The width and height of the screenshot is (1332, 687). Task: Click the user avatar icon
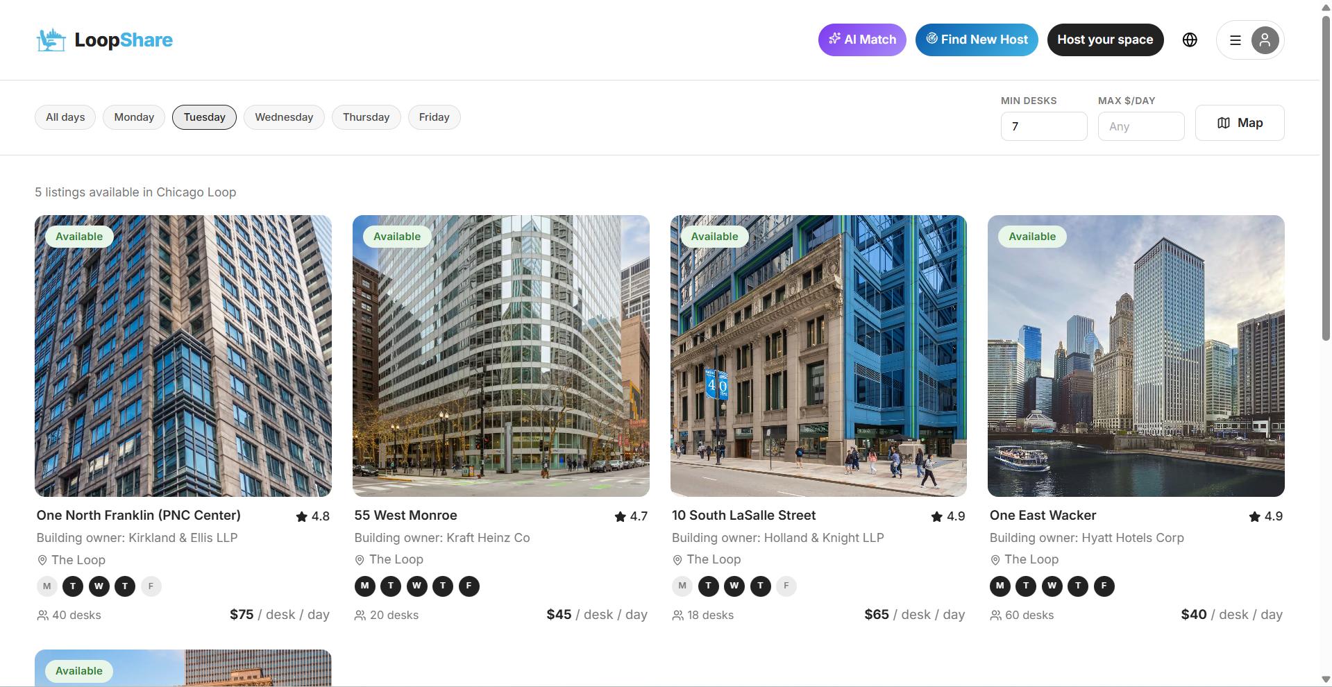click(1265, 40)
